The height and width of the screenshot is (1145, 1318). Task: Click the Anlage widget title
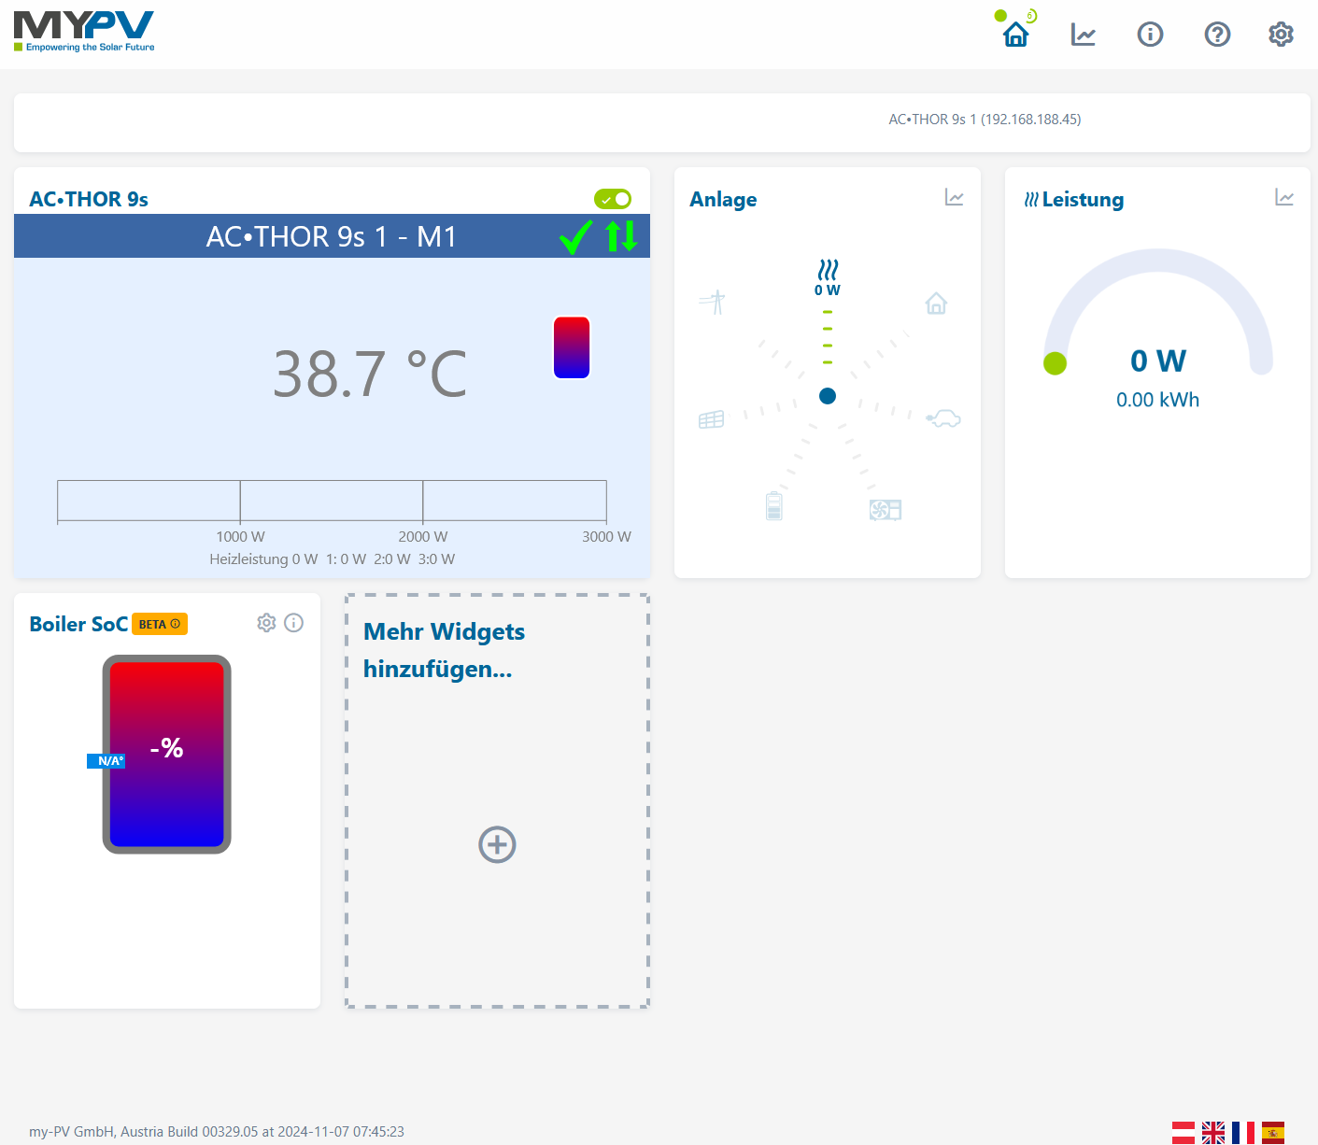[x=723, y=199]
